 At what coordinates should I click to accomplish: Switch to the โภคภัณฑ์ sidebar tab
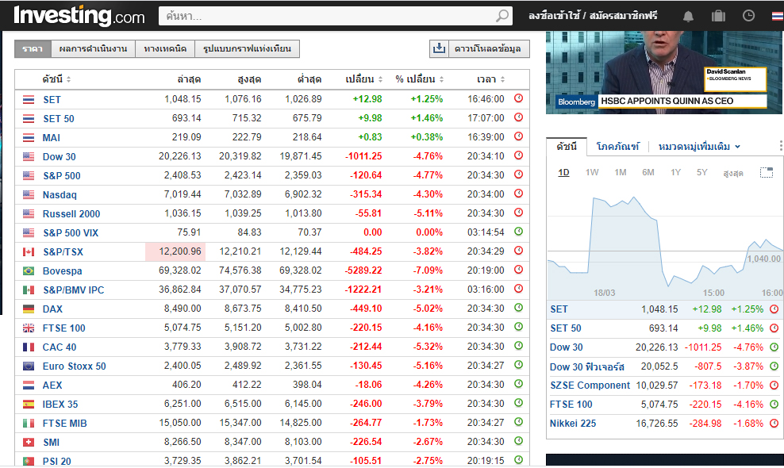click(x=617, y=147)
